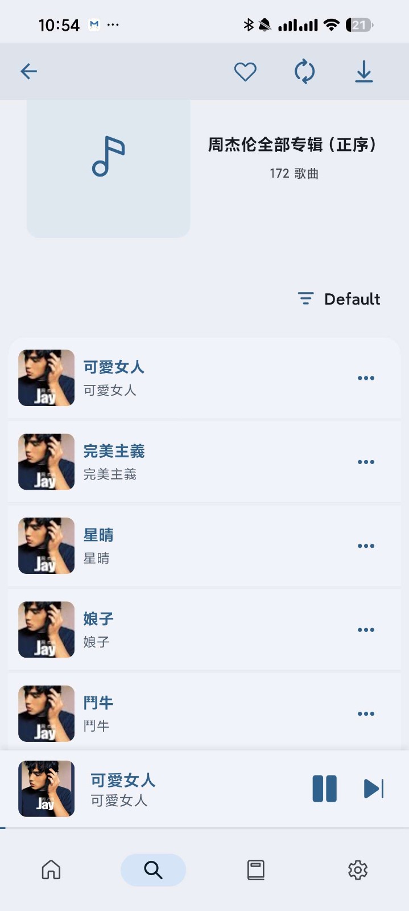Open the Default sort dropdown
The height and width of the screenshot is (911, 409).
point(338,298)
